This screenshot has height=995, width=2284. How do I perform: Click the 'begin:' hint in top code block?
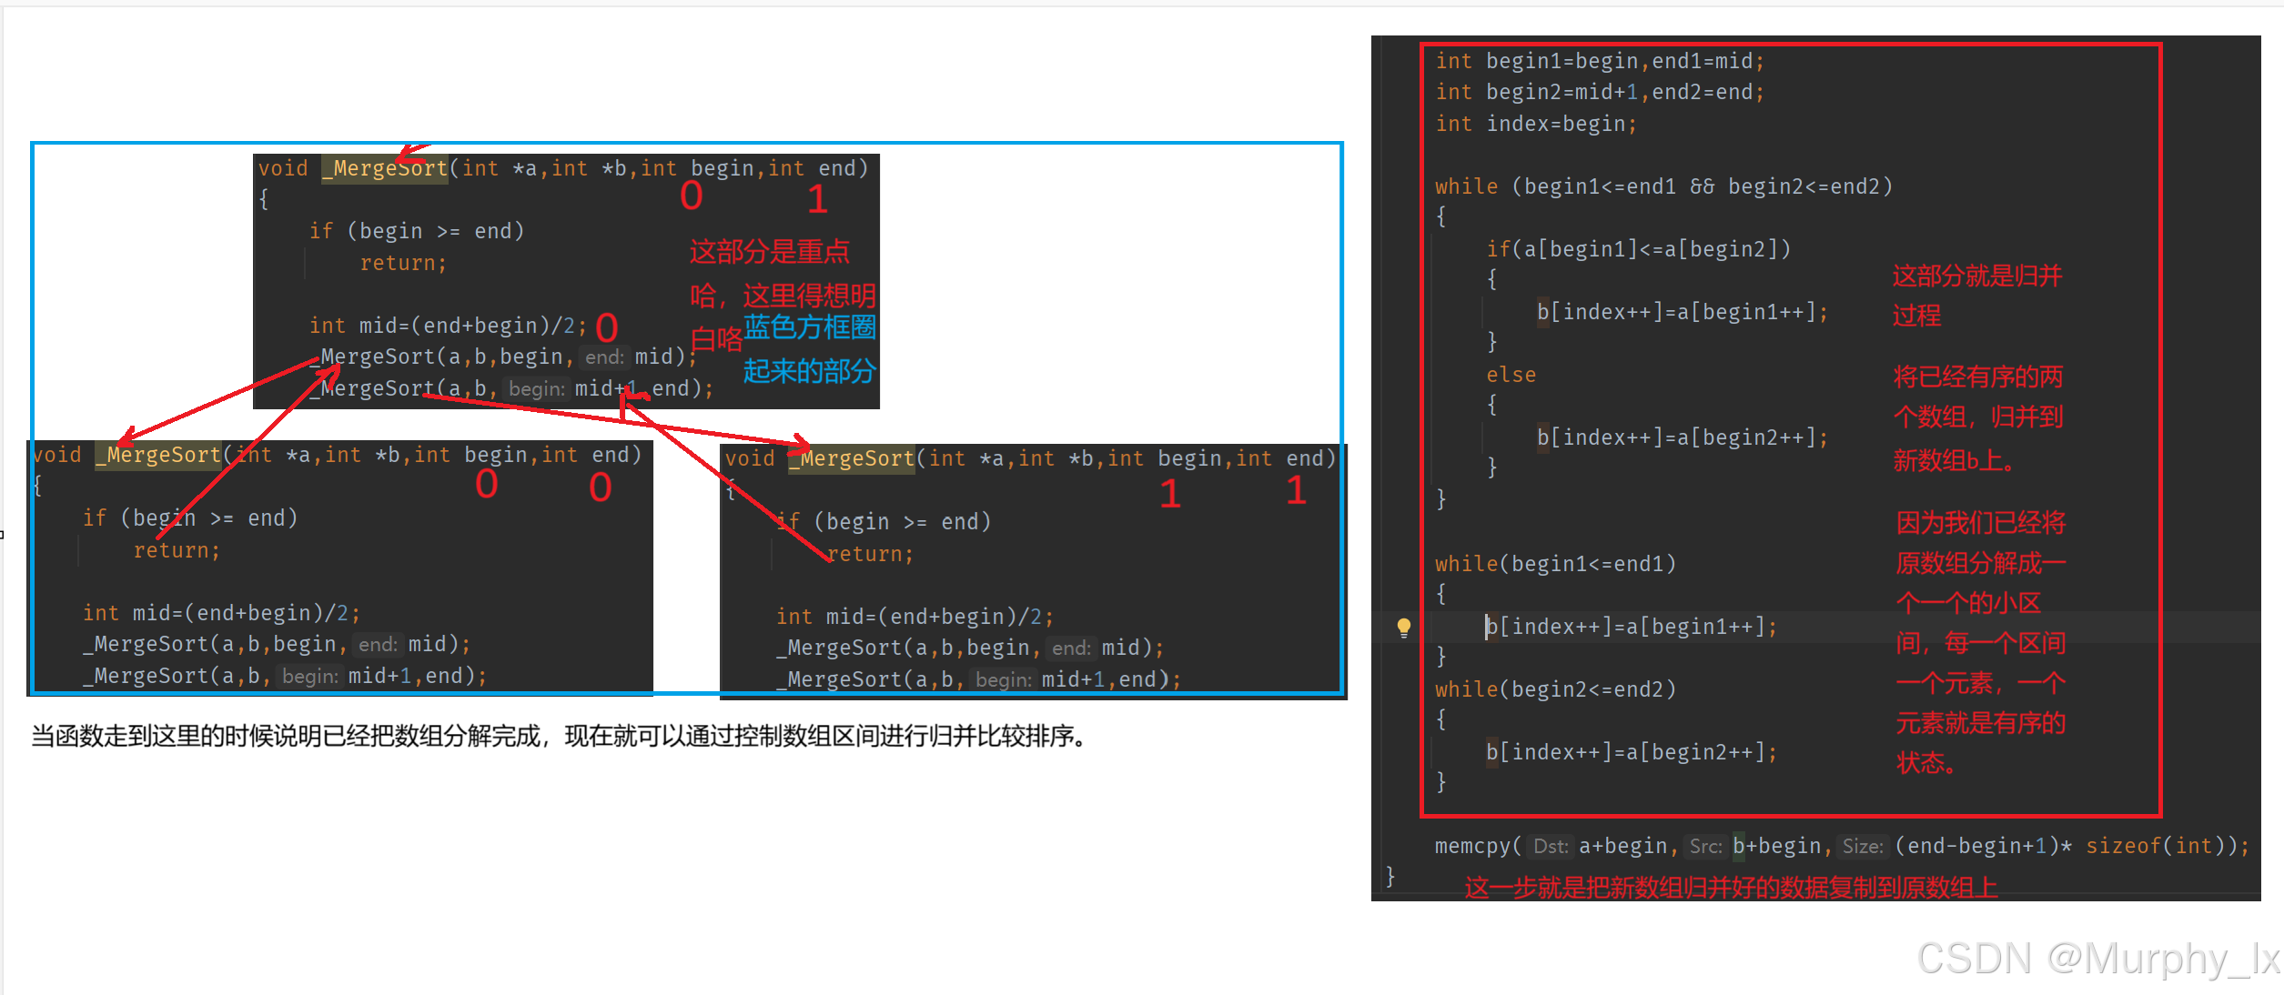537,389
